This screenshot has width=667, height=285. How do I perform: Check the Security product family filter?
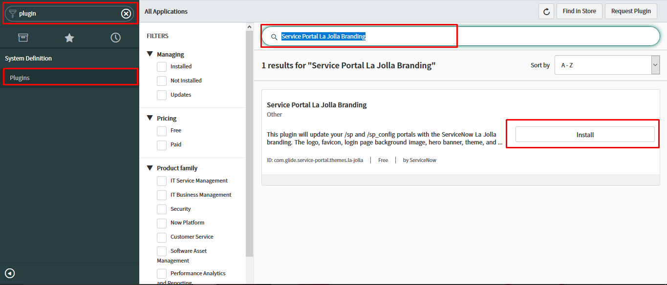point(162,209)
